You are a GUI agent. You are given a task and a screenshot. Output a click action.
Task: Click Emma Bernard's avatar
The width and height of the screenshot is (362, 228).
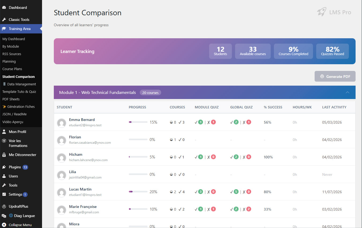coord(62,123)
